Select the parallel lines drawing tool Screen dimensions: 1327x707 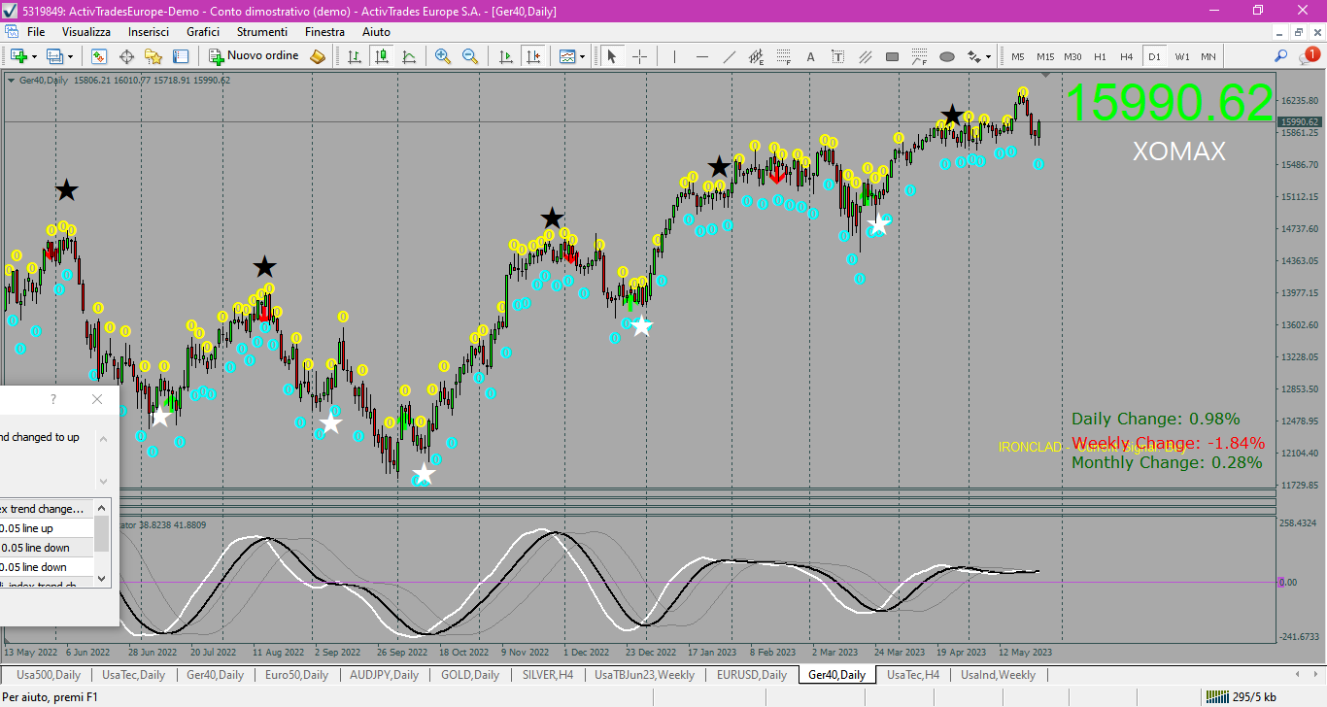(x=865, y=56)
